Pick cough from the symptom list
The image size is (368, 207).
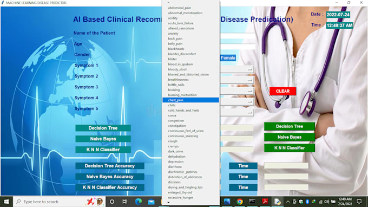[173, 141]
